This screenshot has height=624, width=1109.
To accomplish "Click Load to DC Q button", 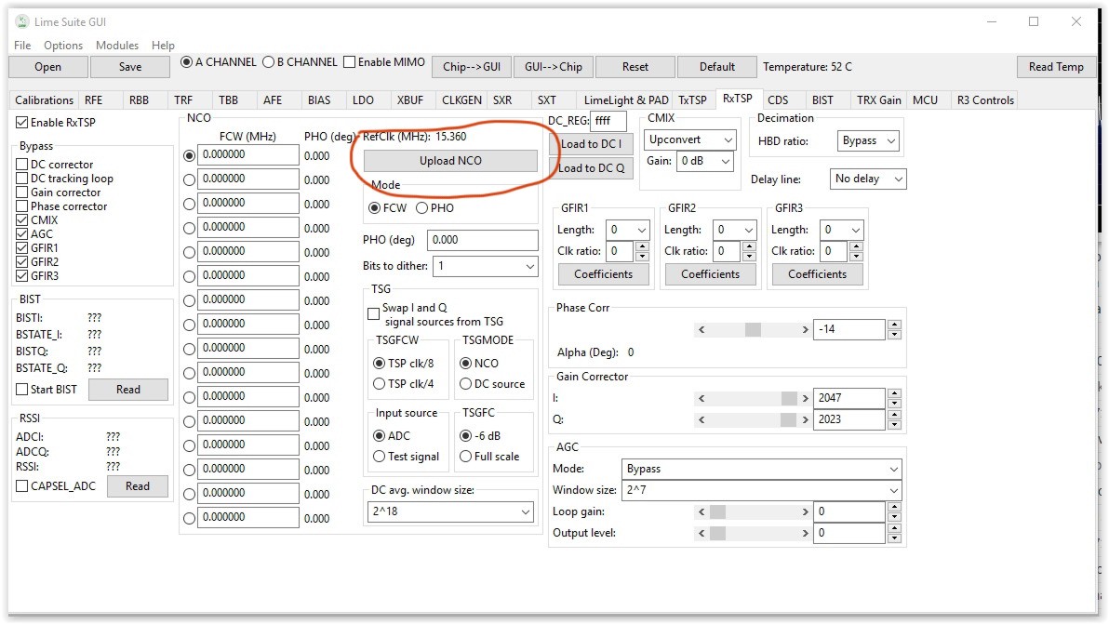I will point(592,168).
